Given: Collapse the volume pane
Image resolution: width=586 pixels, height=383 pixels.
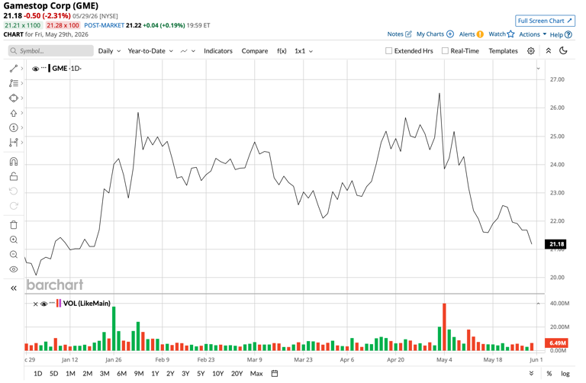Looking at the screenshot, I should pyautogui.click(x=538, y=304).
